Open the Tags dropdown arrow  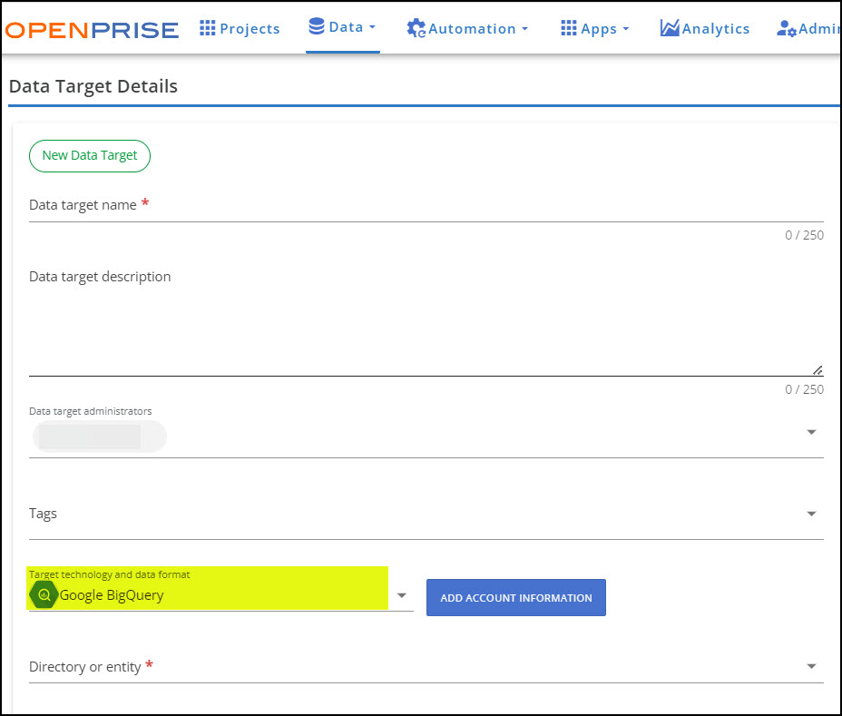[811, 514]
